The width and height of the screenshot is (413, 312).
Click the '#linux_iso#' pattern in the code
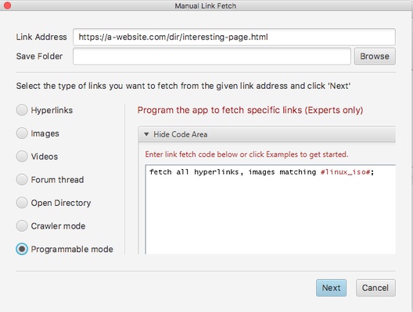[x=346, y=172]
